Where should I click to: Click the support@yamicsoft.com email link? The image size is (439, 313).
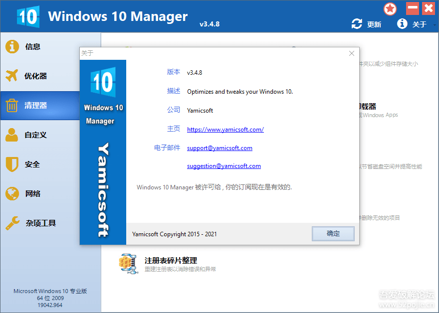coord(219,148)
